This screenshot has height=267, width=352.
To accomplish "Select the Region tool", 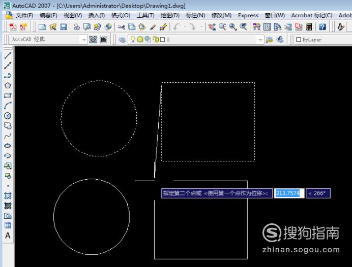I will pyautogui.click(x=8, y=216).
